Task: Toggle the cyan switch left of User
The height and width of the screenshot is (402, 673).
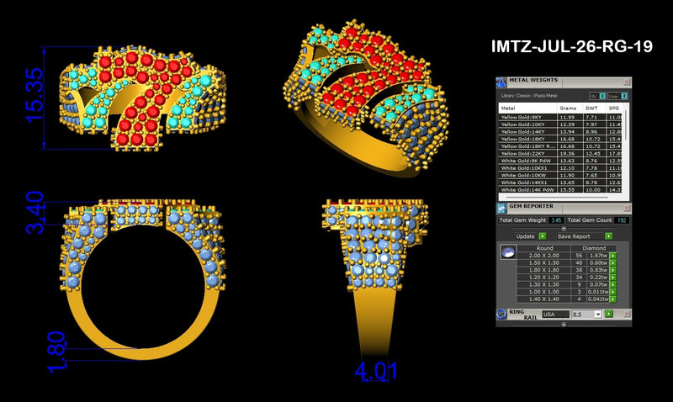Action: tap(602, 96)
